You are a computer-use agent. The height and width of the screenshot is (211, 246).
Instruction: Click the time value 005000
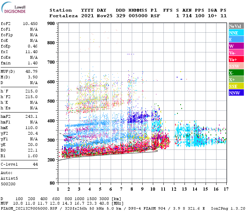pyautogui.click(x=138, y=16)
